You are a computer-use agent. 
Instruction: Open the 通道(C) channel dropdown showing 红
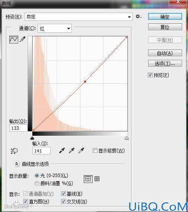55,28
